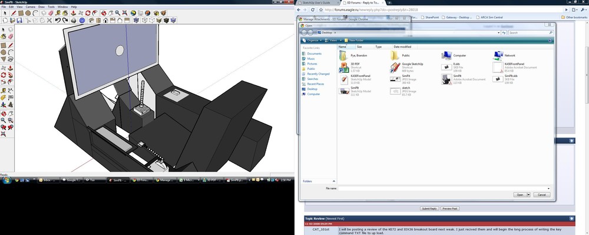Select the Google SketchUp shortcut file
This screenshot has width=589, height=235.
coord(407,67)
